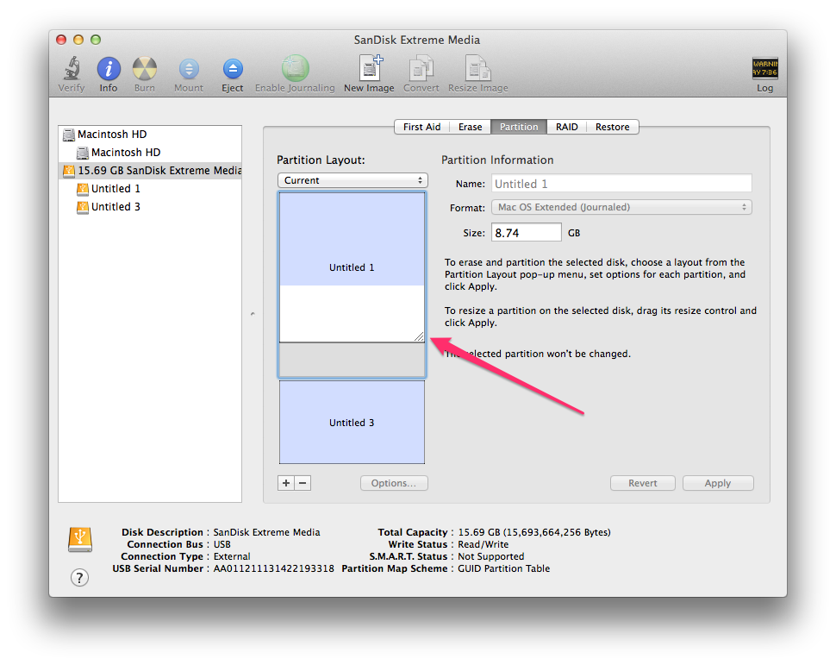Click the Untitled 1 partition resize handle

pyautogui.click(x=420, y=336)
